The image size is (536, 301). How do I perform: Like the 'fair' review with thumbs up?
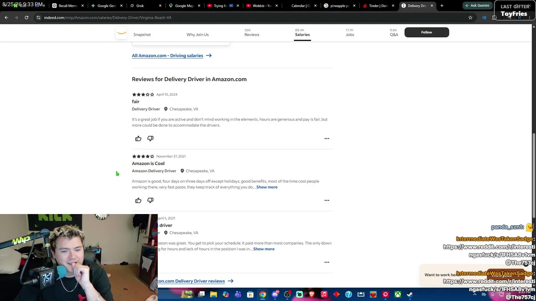coord(138,138)
